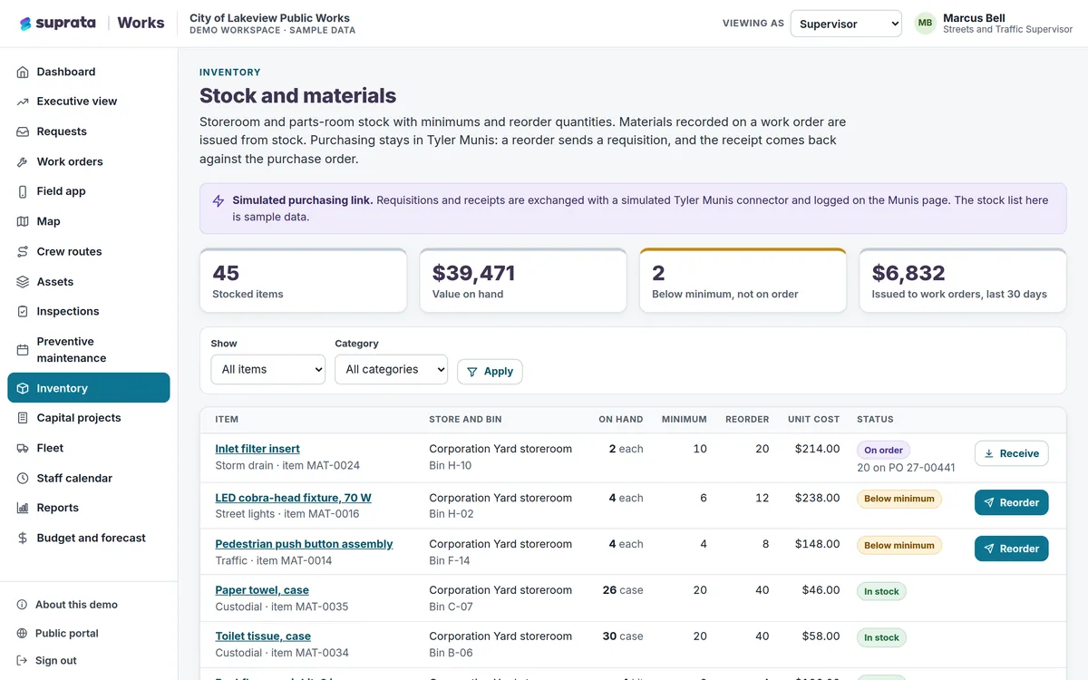Reorder the LED cobra-head fixture
1088x680 pixels.
(1012, 502)
